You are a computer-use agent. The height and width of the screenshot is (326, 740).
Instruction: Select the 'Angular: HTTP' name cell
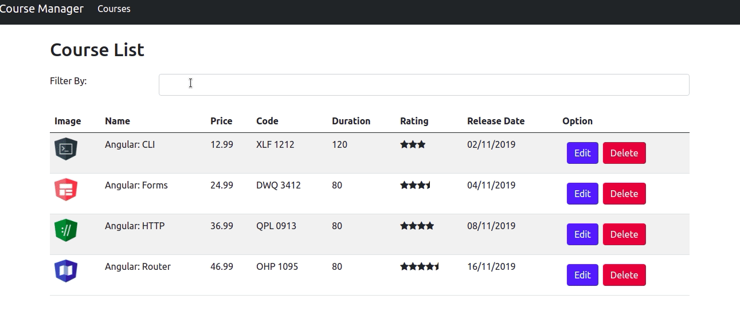click(135, 226)
